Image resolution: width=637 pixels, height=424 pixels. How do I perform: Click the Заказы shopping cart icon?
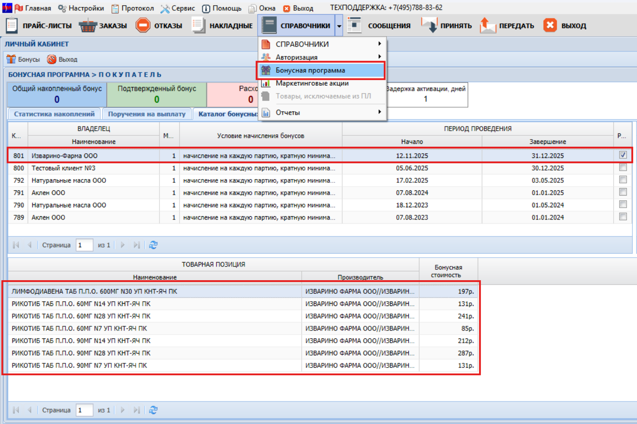[87, 25]
